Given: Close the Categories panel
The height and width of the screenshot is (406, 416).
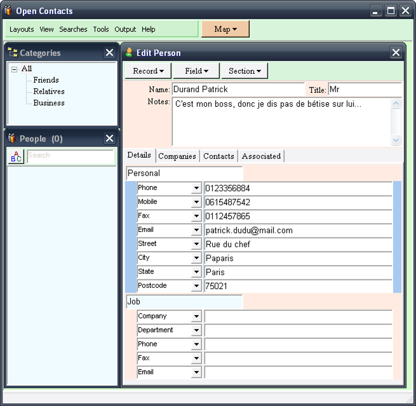Looking at the screenshot, I should pyautogui.click(x=109, y=52).
